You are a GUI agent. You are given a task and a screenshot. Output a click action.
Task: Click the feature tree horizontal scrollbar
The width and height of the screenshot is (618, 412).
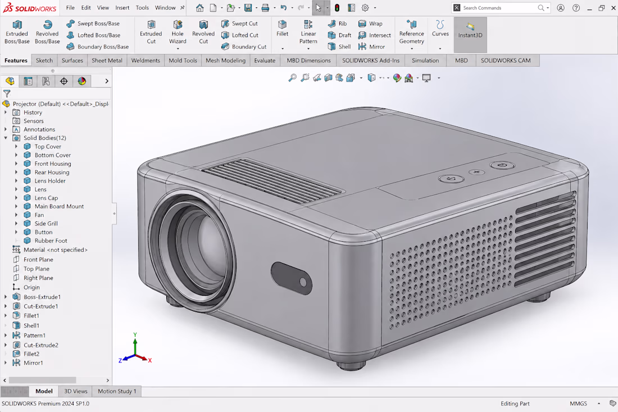click(x=43, y=381)
